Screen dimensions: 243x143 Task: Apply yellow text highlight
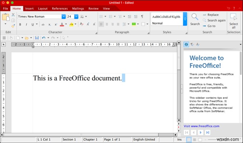71,24
